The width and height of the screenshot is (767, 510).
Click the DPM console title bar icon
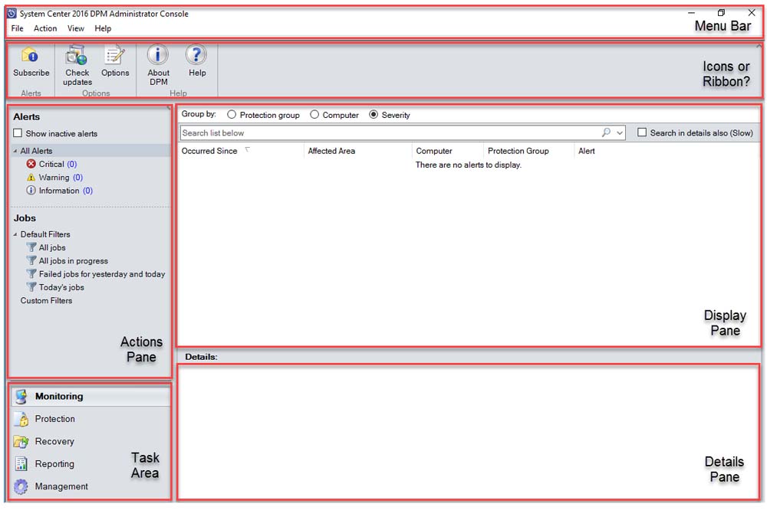point(12,13)
